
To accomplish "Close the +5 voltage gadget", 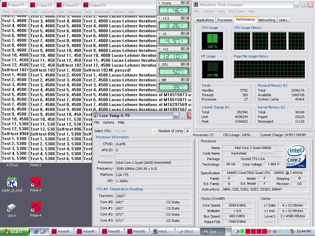I will pyautogui.click(x=188, y=33).
